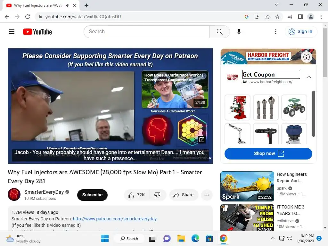Click the Google icon in address bar
The height and width of the screenshot is (246, 328).
246,17
